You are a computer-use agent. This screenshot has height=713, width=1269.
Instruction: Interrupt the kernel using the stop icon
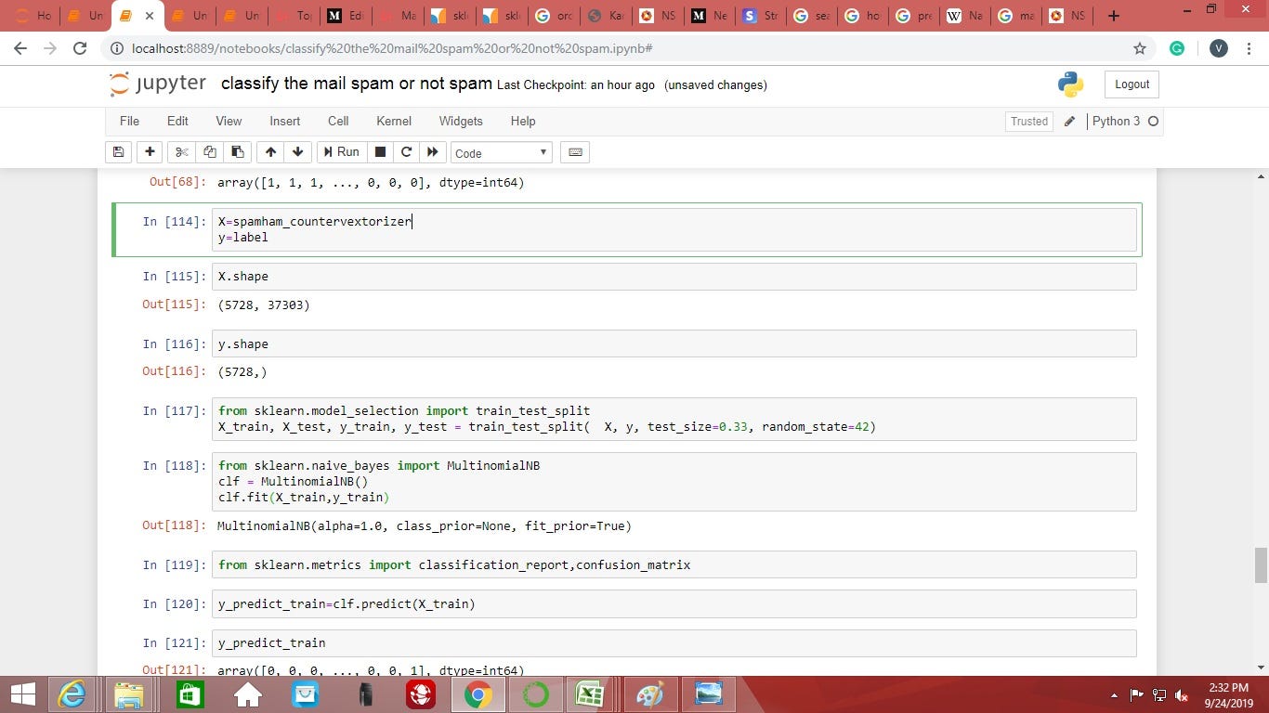click(x=379, y=151)
